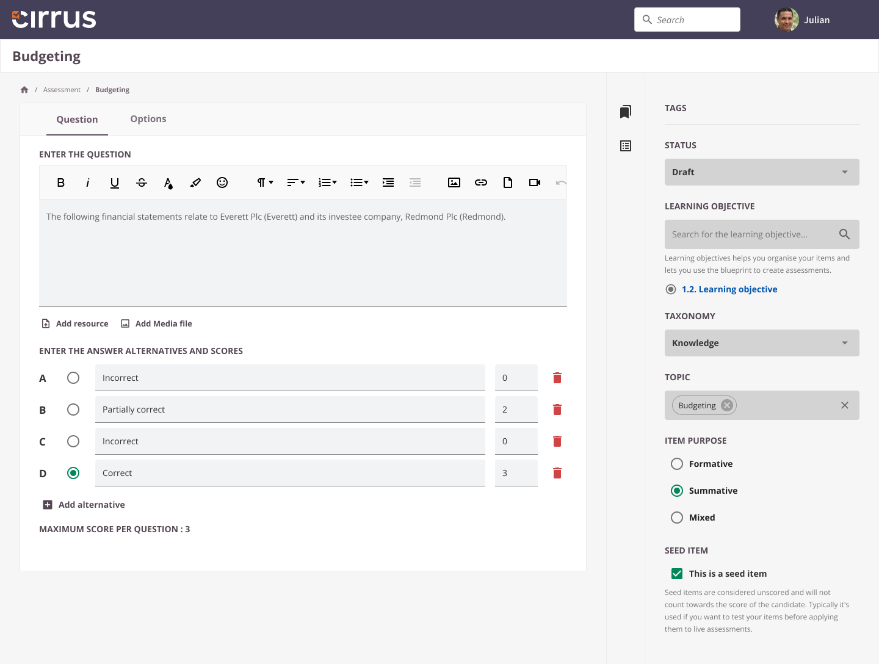Expand the Taxonomy dropdown set to Knowledge
The height and width of the screenshot is (664, 879).
pyautogui.click(x=761, y=343)
